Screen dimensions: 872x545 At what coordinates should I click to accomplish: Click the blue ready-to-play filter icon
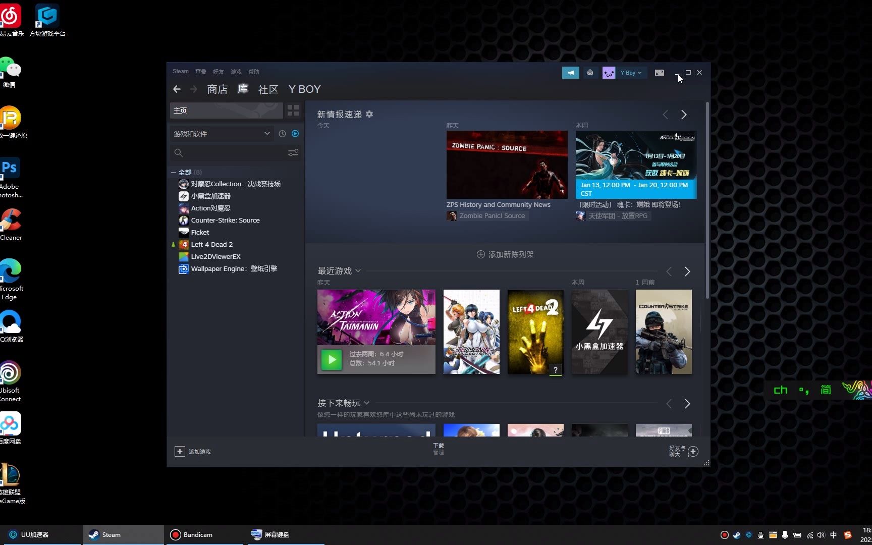(295, 133)
